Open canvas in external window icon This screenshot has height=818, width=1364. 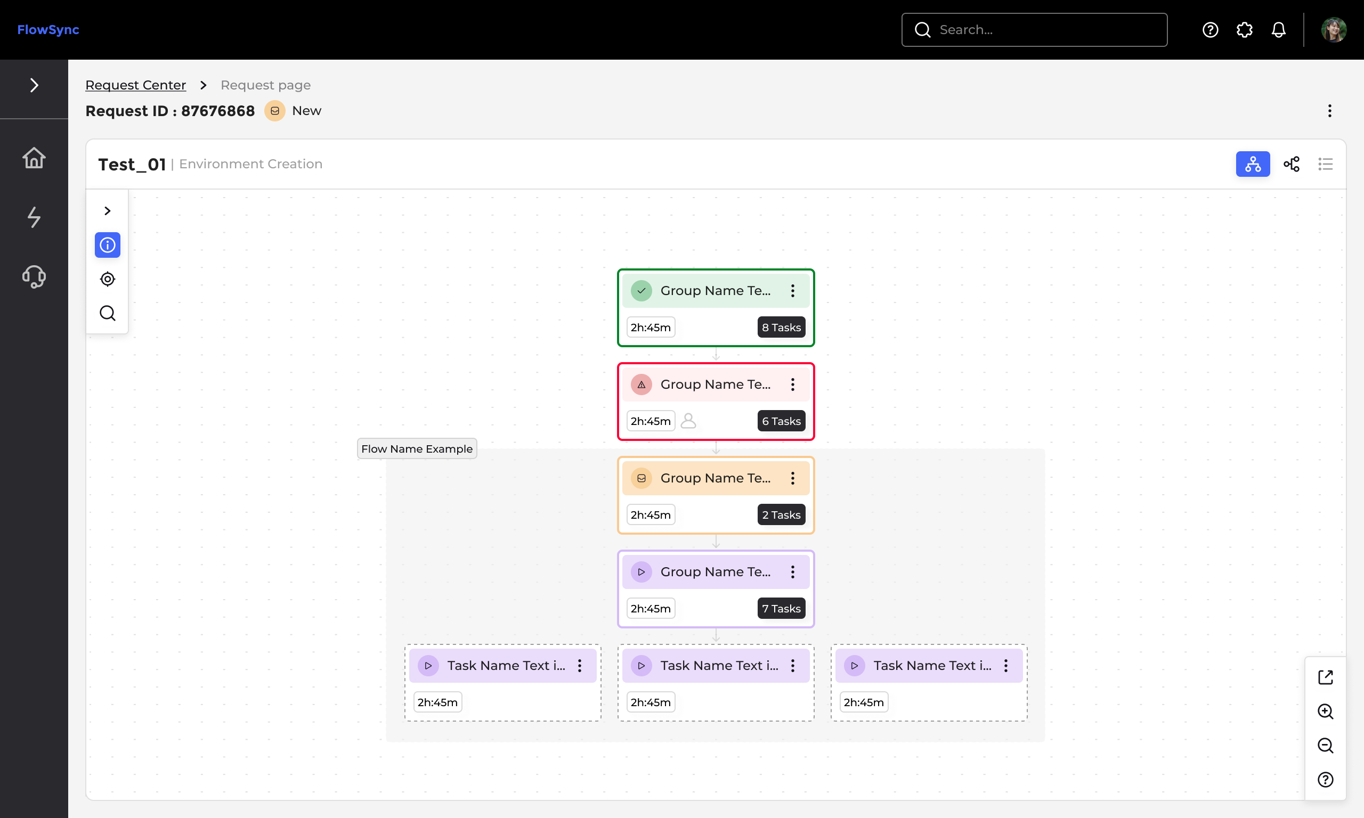(1325, 677)
